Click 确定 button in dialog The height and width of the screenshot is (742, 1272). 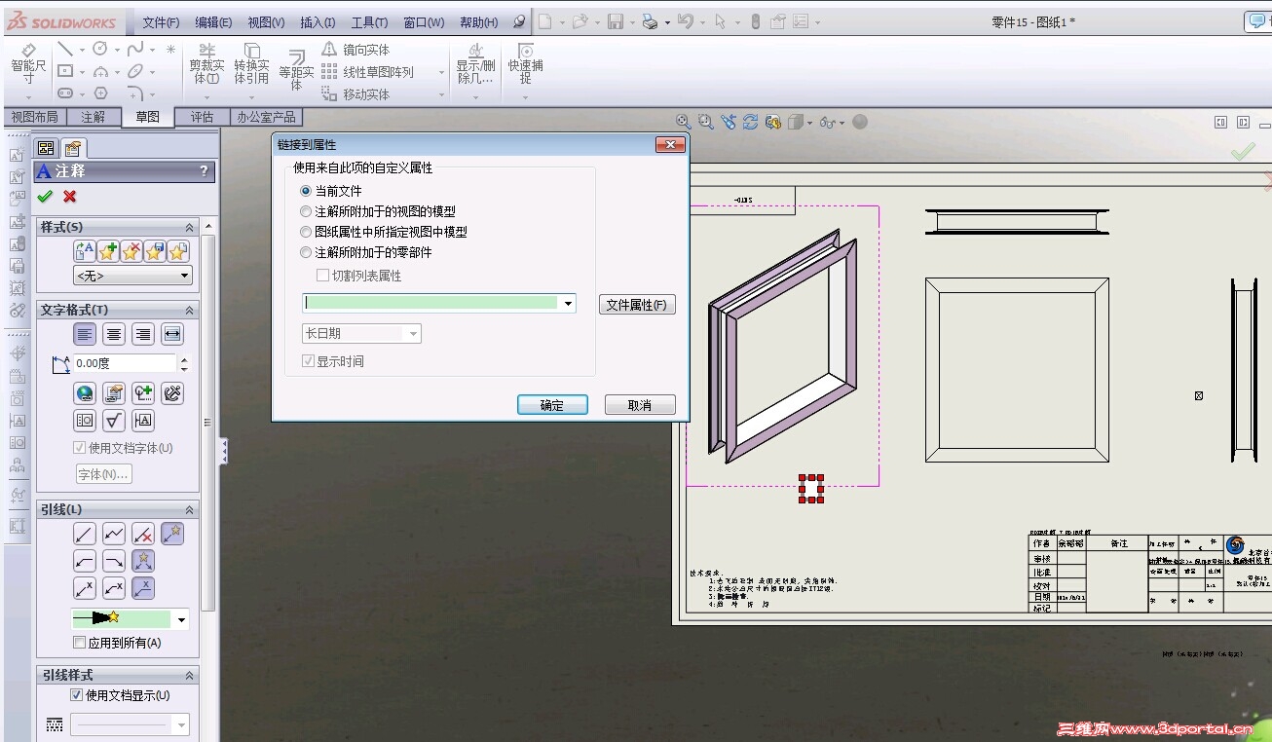[552, 405]
